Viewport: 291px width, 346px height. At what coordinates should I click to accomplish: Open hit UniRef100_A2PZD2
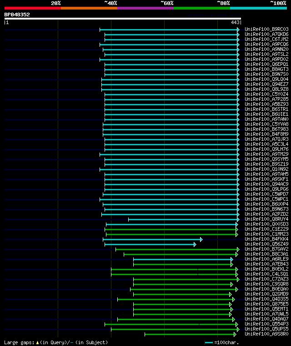point(266,214)
